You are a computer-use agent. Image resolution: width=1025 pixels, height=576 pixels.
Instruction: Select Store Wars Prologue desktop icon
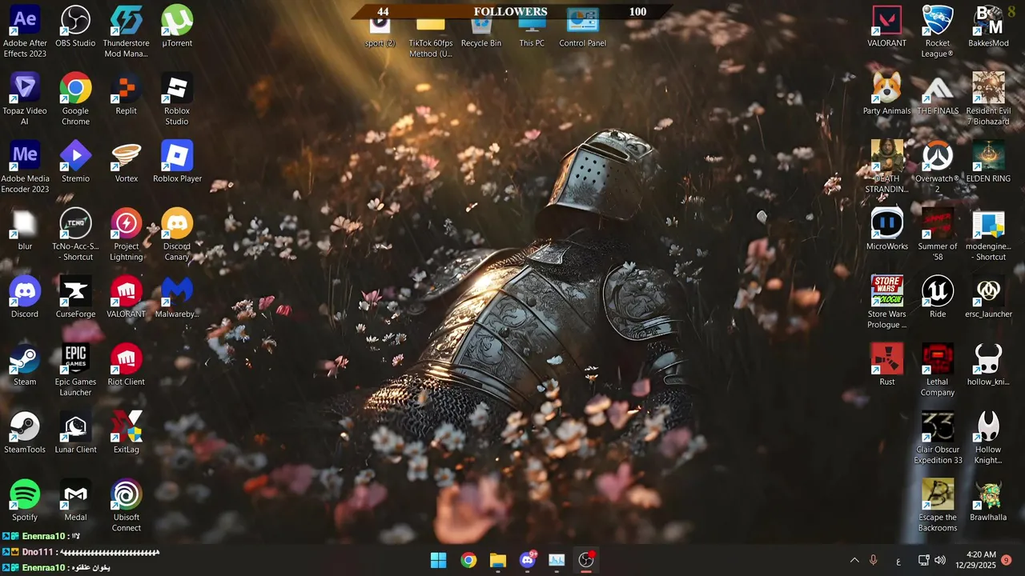click(x=886, y=302)
